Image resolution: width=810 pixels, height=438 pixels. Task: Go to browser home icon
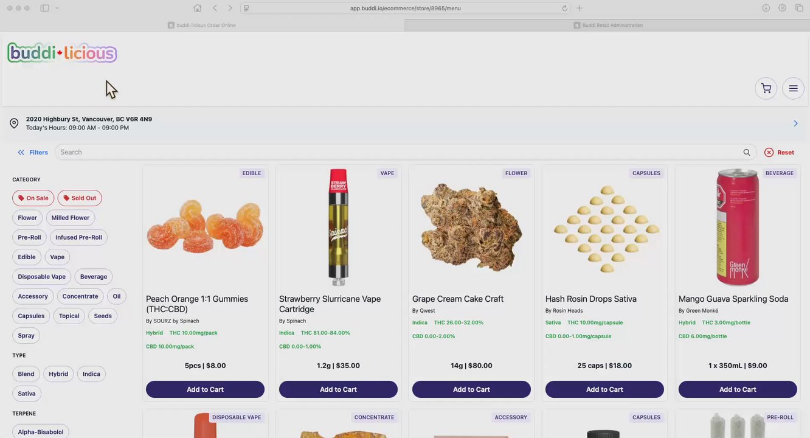[x=197, y=8]
